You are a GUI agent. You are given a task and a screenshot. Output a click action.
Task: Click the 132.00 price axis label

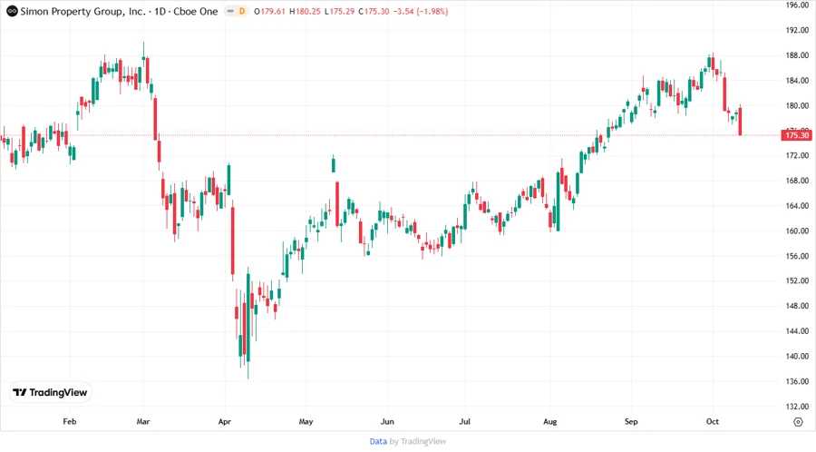[x=797, y=406]
